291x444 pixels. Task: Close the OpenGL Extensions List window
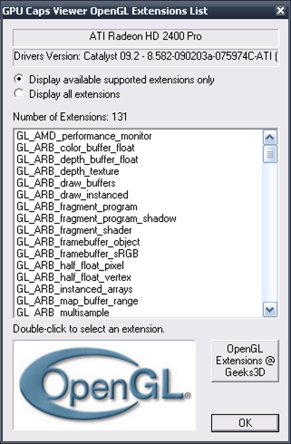pos(280,11)
